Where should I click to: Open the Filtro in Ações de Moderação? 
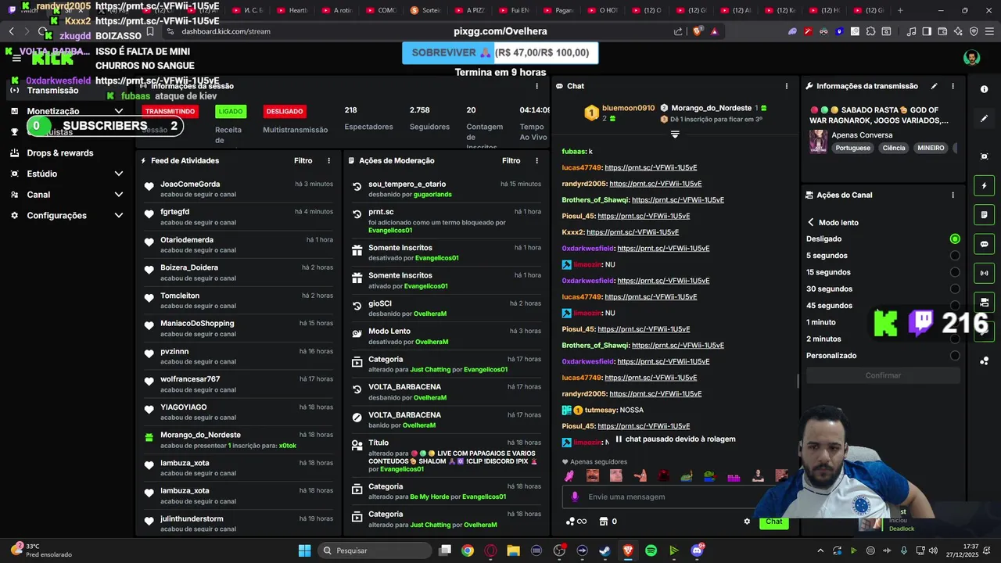[x=511, y=160]
